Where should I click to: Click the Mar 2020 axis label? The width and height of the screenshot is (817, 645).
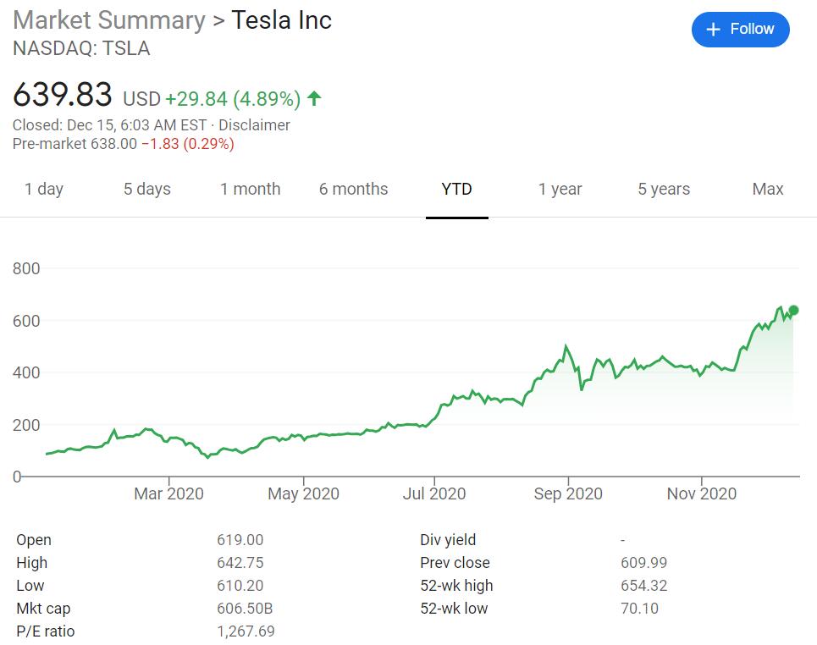[x=169, y=493]
